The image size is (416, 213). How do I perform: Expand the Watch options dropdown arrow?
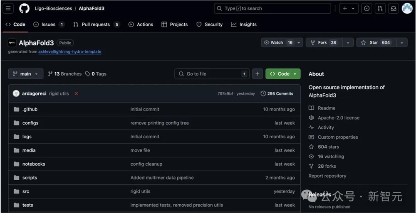pos(299,42)
